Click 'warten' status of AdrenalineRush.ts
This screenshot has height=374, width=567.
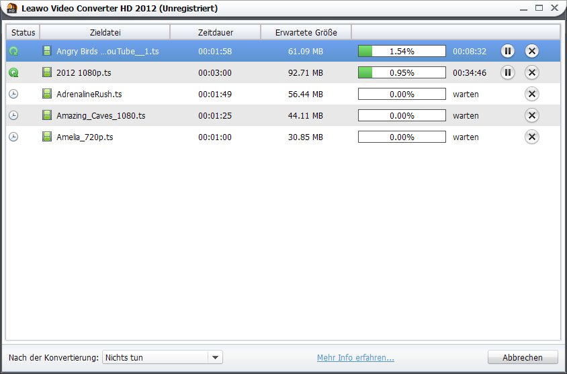click(x=466, y=94)
